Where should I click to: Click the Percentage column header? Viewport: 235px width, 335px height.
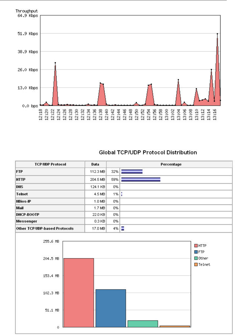171,164
